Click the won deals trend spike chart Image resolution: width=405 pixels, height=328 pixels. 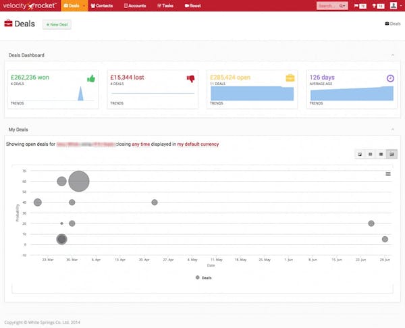point(80,94)
